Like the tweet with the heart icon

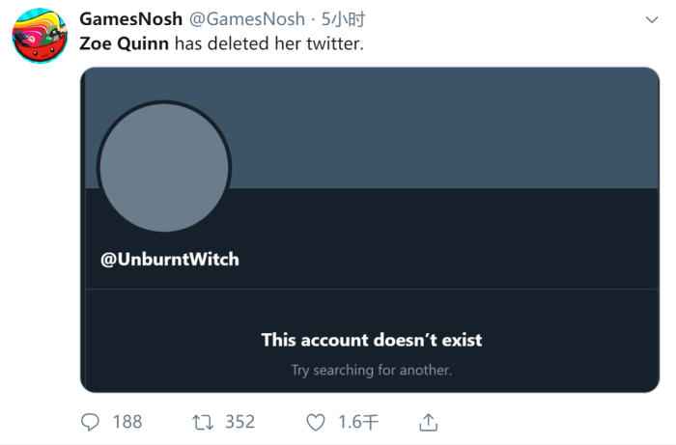(x=316, y=422)
